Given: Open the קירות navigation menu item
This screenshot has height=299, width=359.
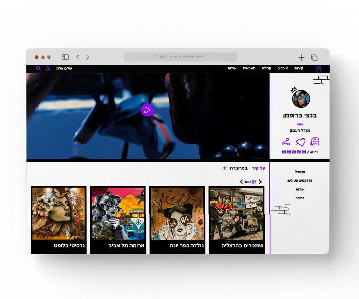Looking at the screenshot, I should 299,68.
